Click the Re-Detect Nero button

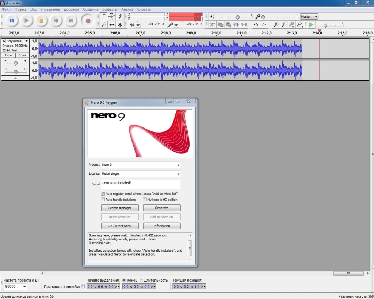[x=120, y=226]
